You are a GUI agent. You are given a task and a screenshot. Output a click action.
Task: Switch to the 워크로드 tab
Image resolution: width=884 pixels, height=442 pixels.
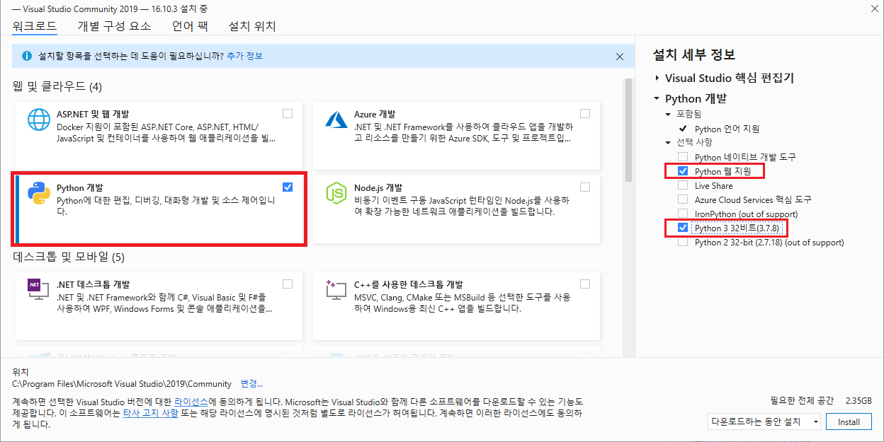pos(35,26)
